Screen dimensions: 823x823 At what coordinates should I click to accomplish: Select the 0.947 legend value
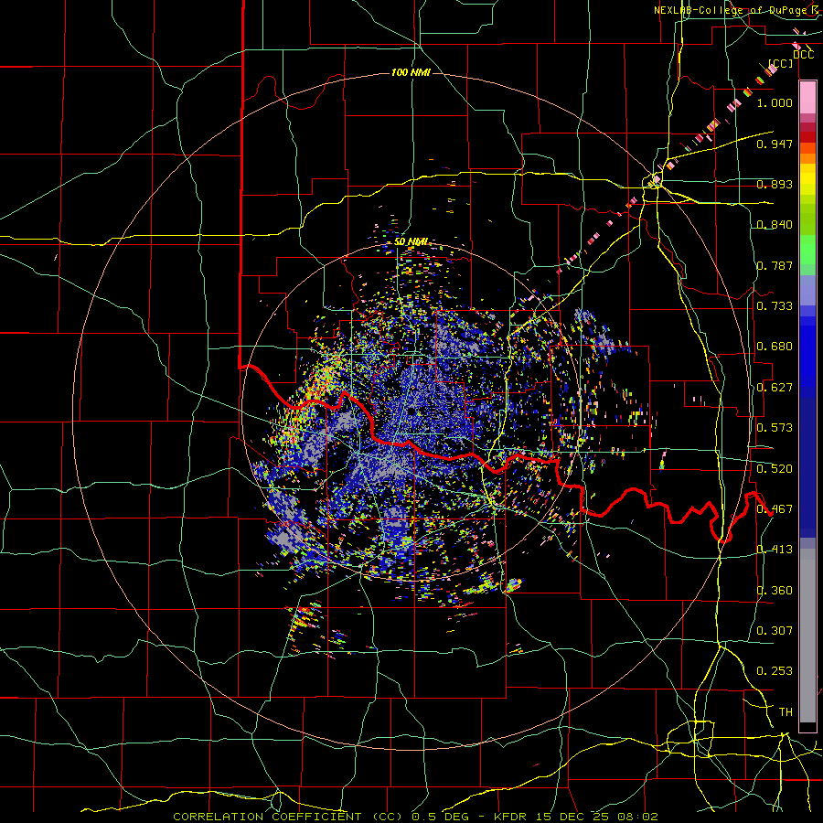(x=775, y=144)
